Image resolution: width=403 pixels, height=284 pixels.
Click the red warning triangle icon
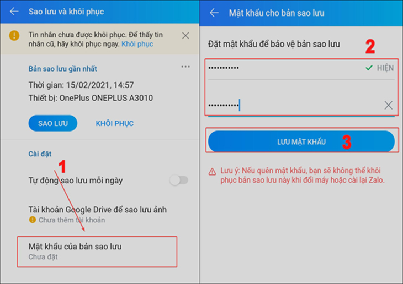pyautogui.click(x=212, y=172)
